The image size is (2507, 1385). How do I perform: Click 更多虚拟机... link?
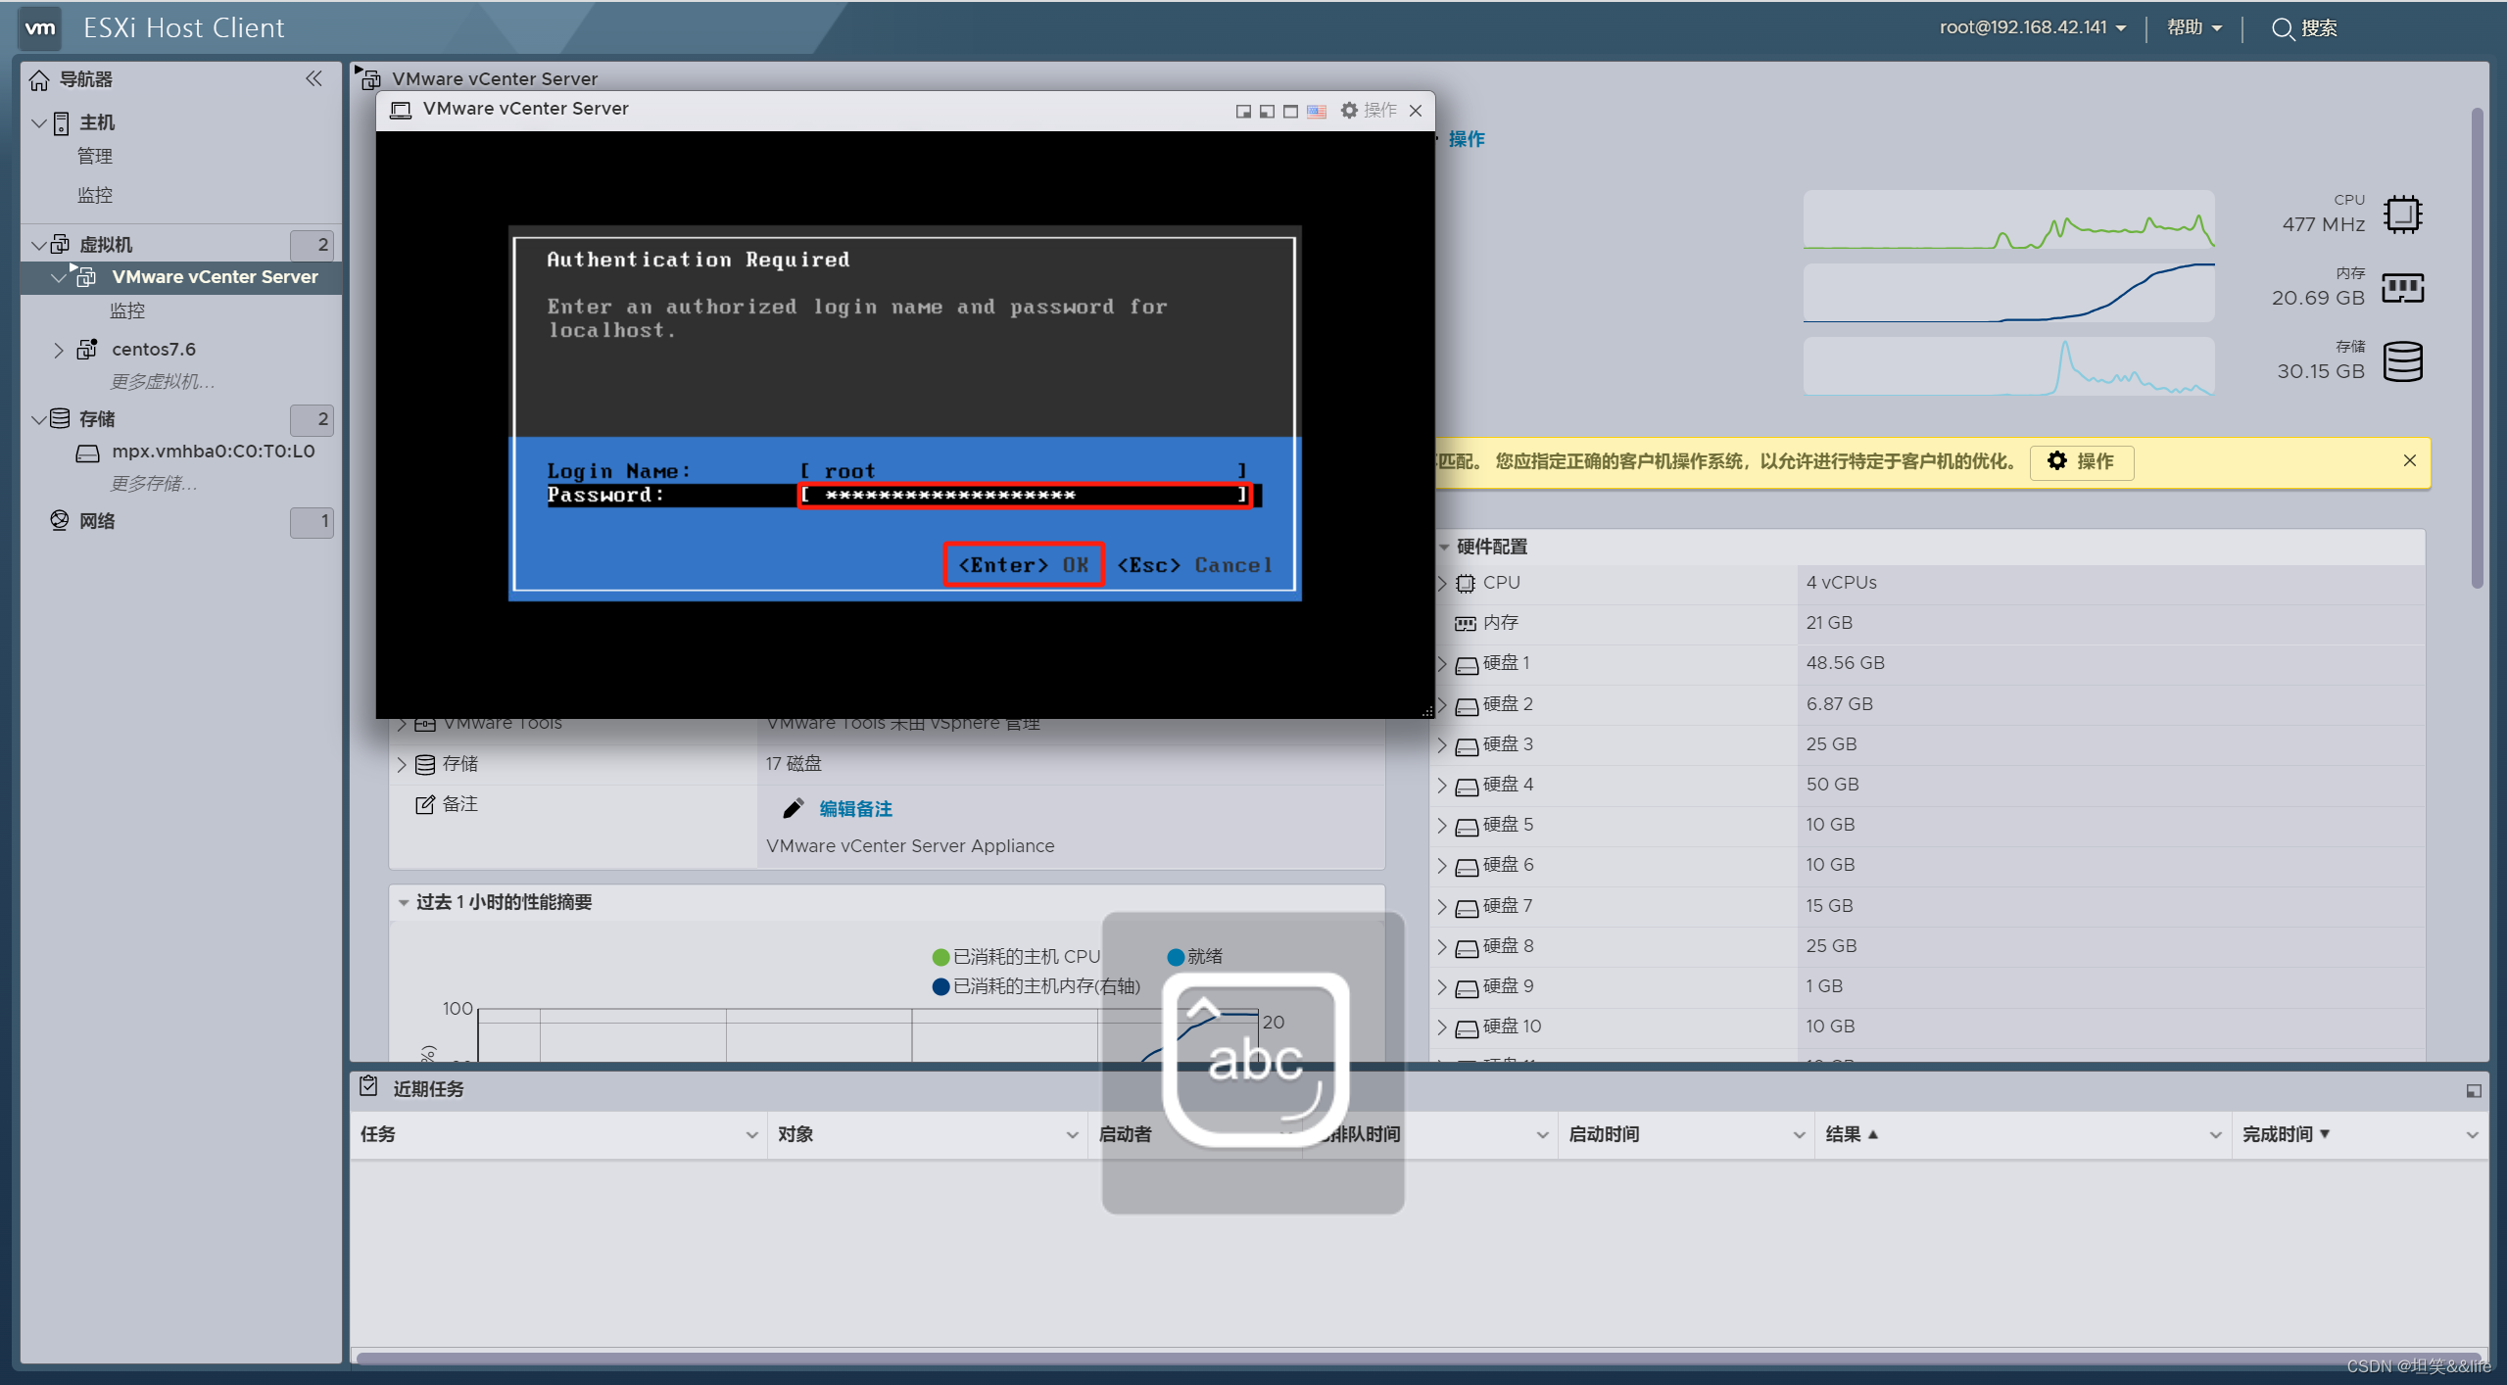163,382
